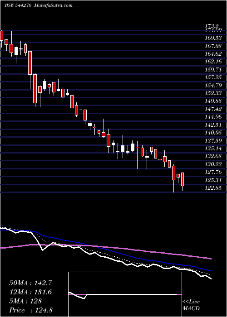The width and height of the screenshot is (227, 317).
Task: Click the 130.22 price axis label
Action: [x=213, y=164]
